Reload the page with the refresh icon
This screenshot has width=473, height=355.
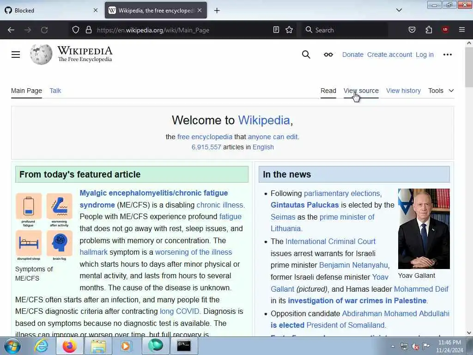click(44, 30)
